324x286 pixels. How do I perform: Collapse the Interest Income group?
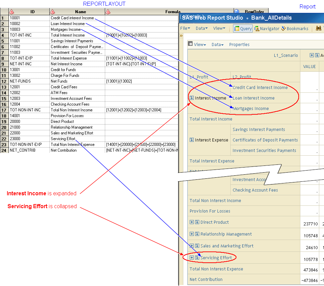tap(192, 98)
